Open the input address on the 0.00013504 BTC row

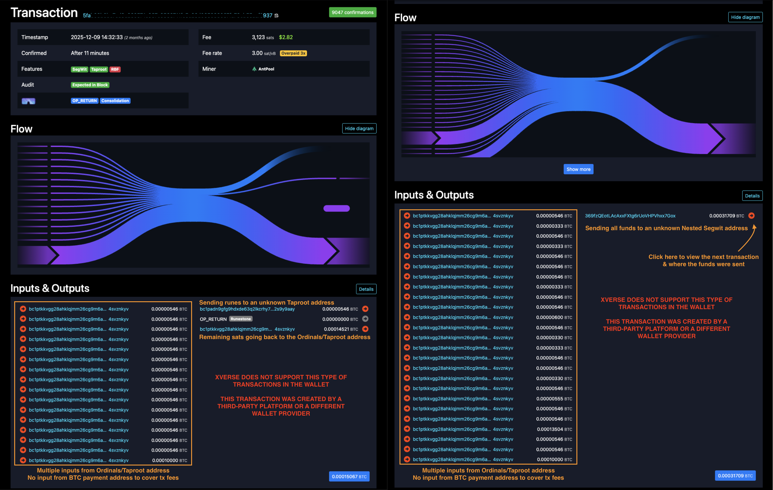(463, 429)
